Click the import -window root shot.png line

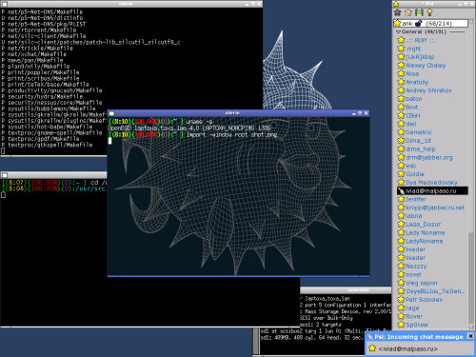[193, 134]
